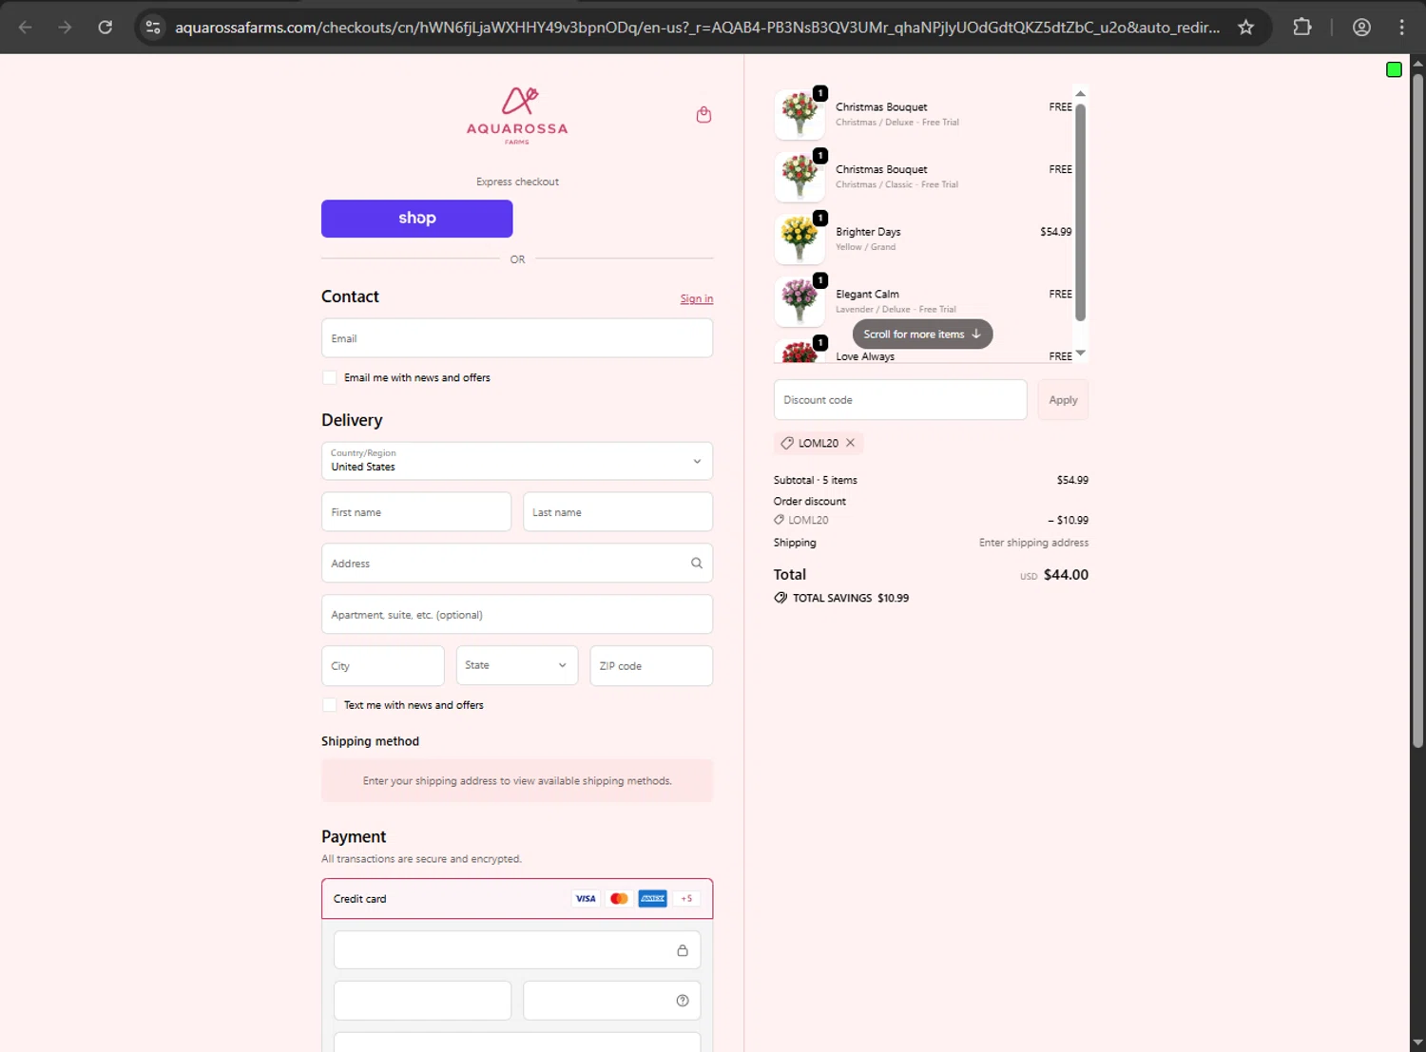Click the address search magnifier icon
Screen dimensions: 1426x1052
click(x=696, y=564)
